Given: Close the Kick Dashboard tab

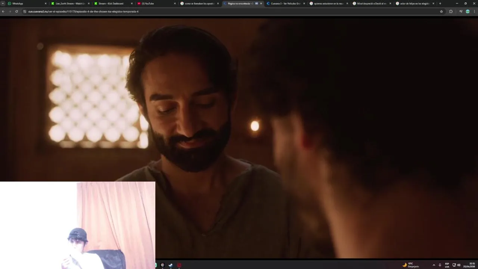Looking at the screenshot, I should point(132,3).
